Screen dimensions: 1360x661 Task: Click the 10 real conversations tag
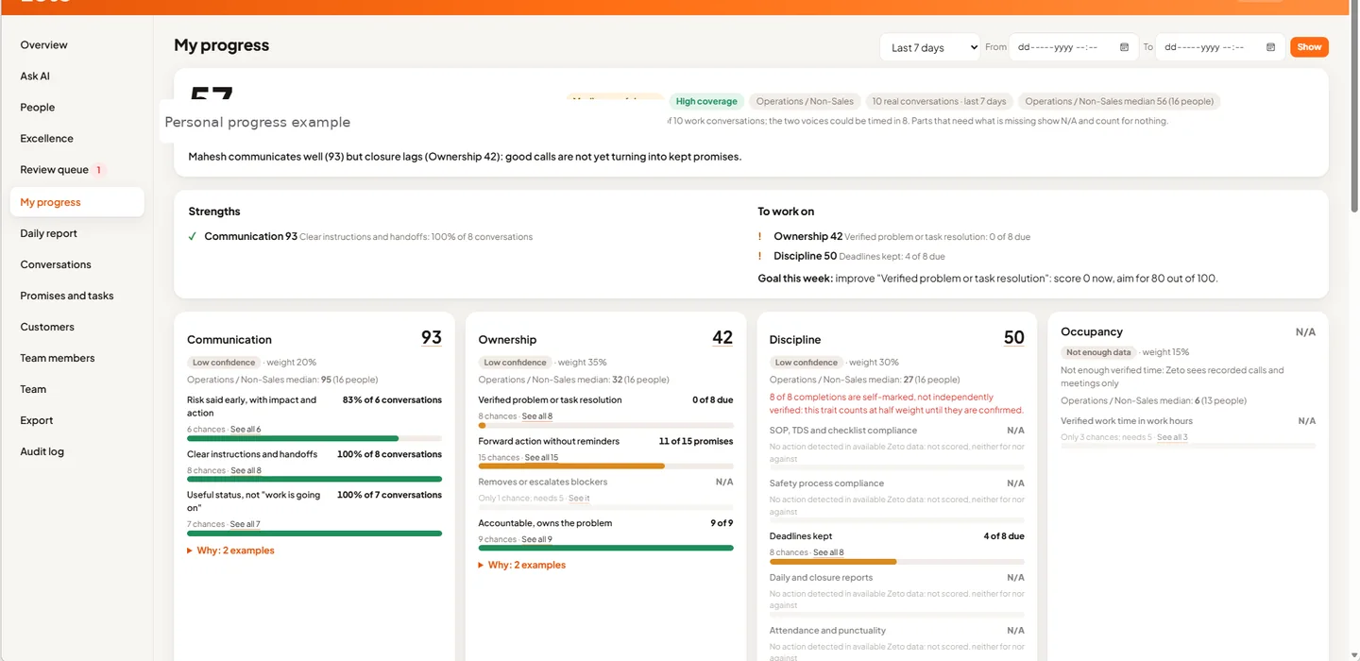[940, 101]
